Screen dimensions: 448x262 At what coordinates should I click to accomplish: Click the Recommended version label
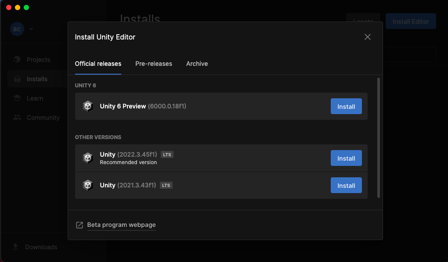128,162
